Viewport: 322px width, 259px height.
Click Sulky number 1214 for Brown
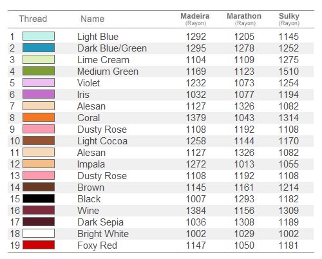coord(289,187)
